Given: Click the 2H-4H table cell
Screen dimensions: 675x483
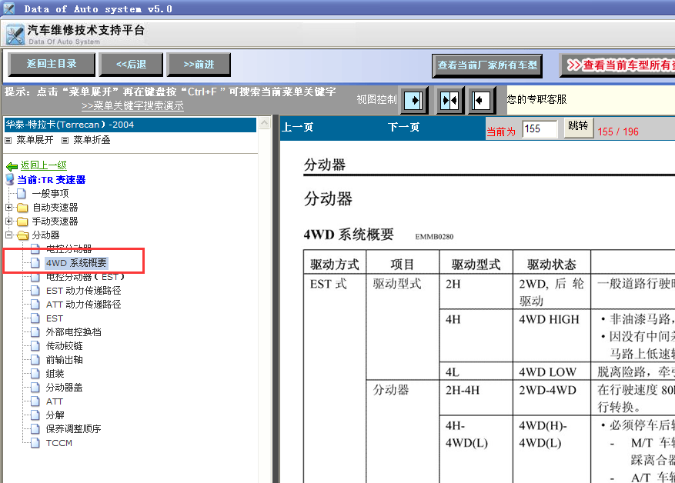Looking at the screenshot, I should (x=476, y=398).
